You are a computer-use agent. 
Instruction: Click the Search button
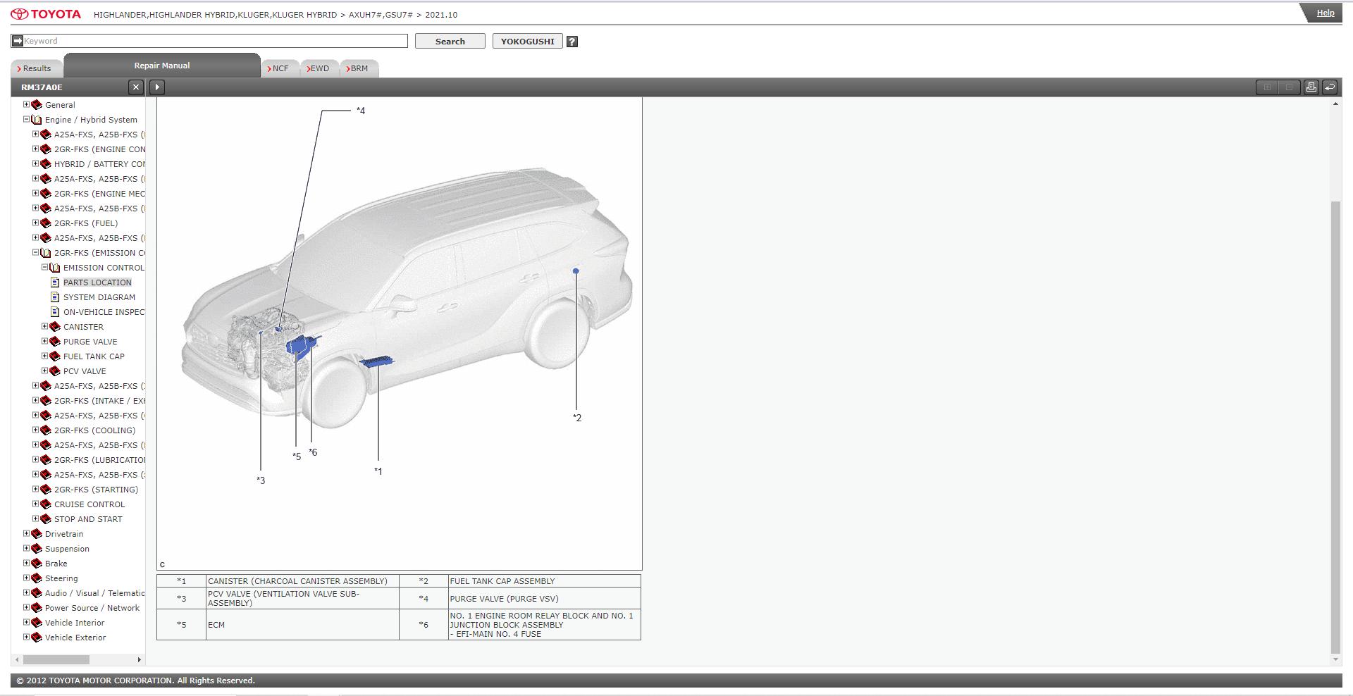tap(450, 42)
